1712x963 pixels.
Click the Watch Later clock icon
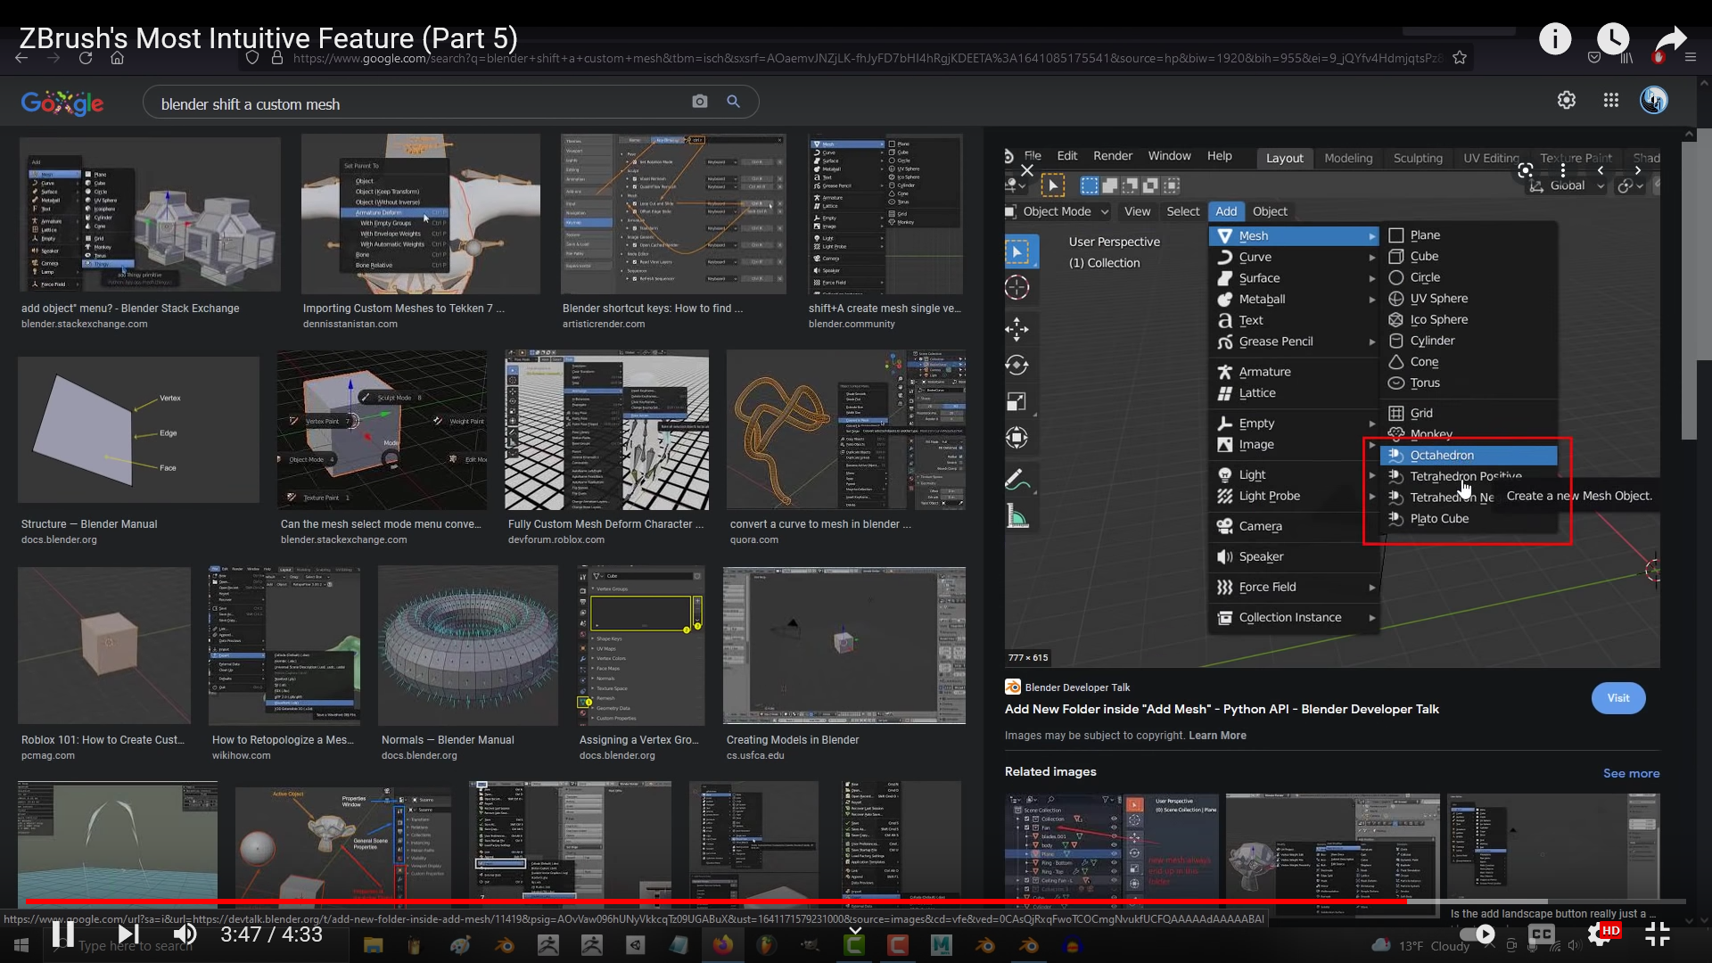point(1613,38)
